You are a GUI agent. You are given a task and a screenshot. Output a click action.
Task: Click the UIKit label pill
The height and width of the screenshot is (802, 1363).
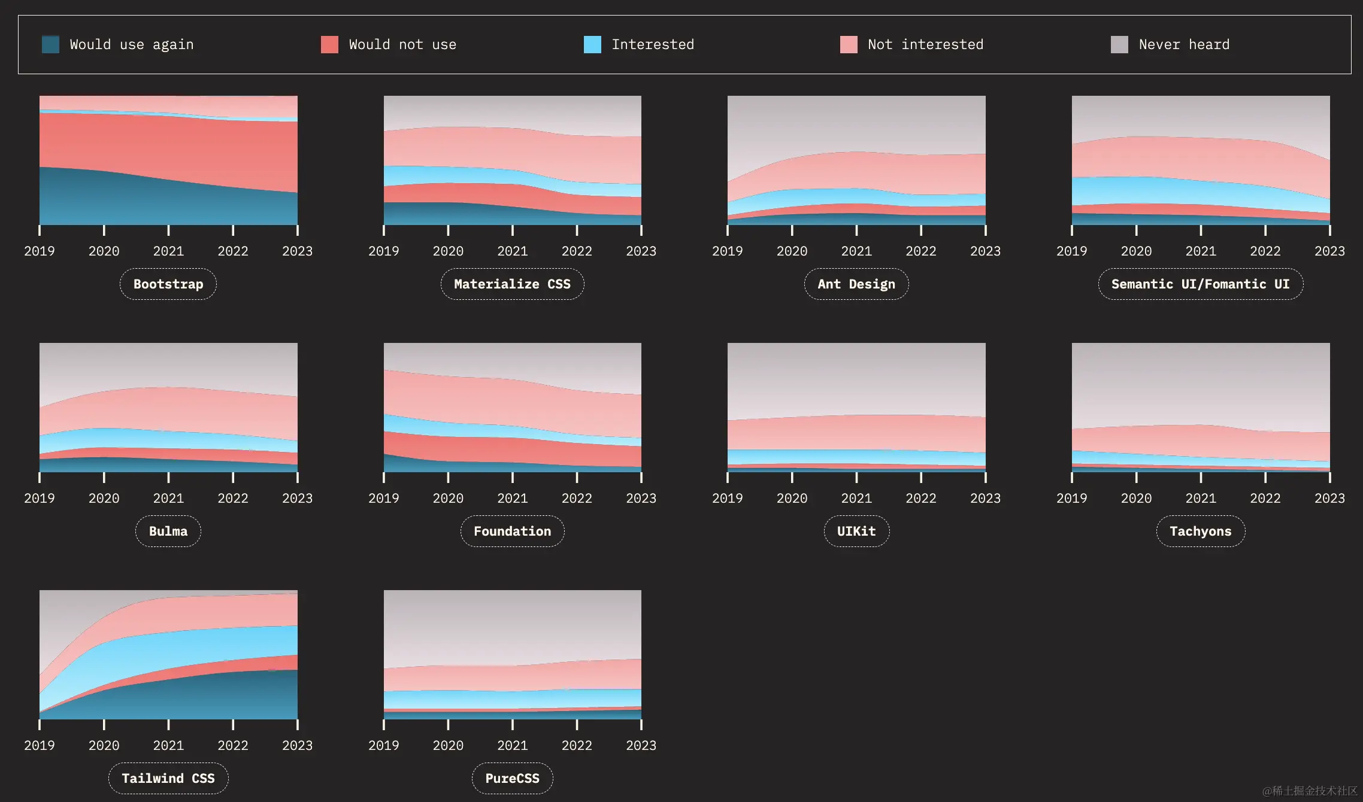tap(856, 531)
